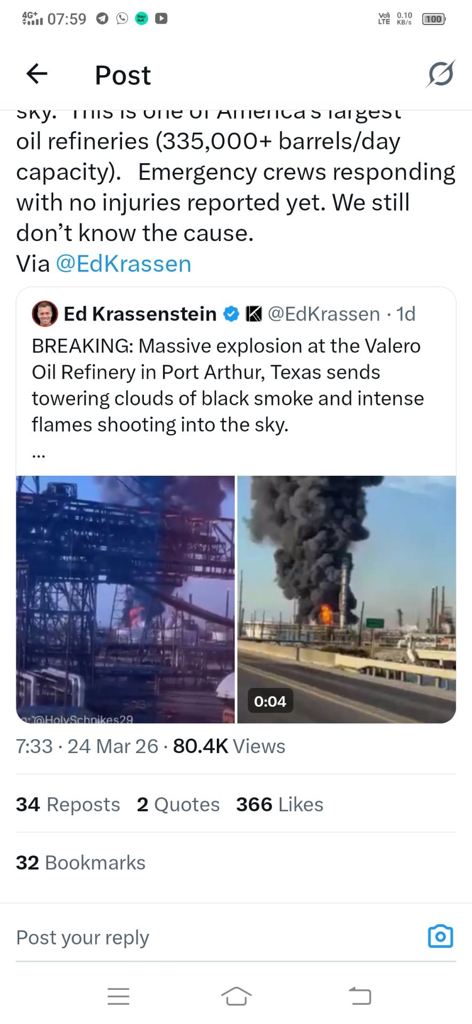Tap the back arrow icon
The width and height of the screenshot is (472, 1024).
point(37,74)
